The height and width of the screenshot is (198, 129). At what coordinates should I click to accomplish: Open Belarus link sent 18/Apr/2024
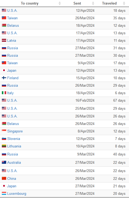13,25
